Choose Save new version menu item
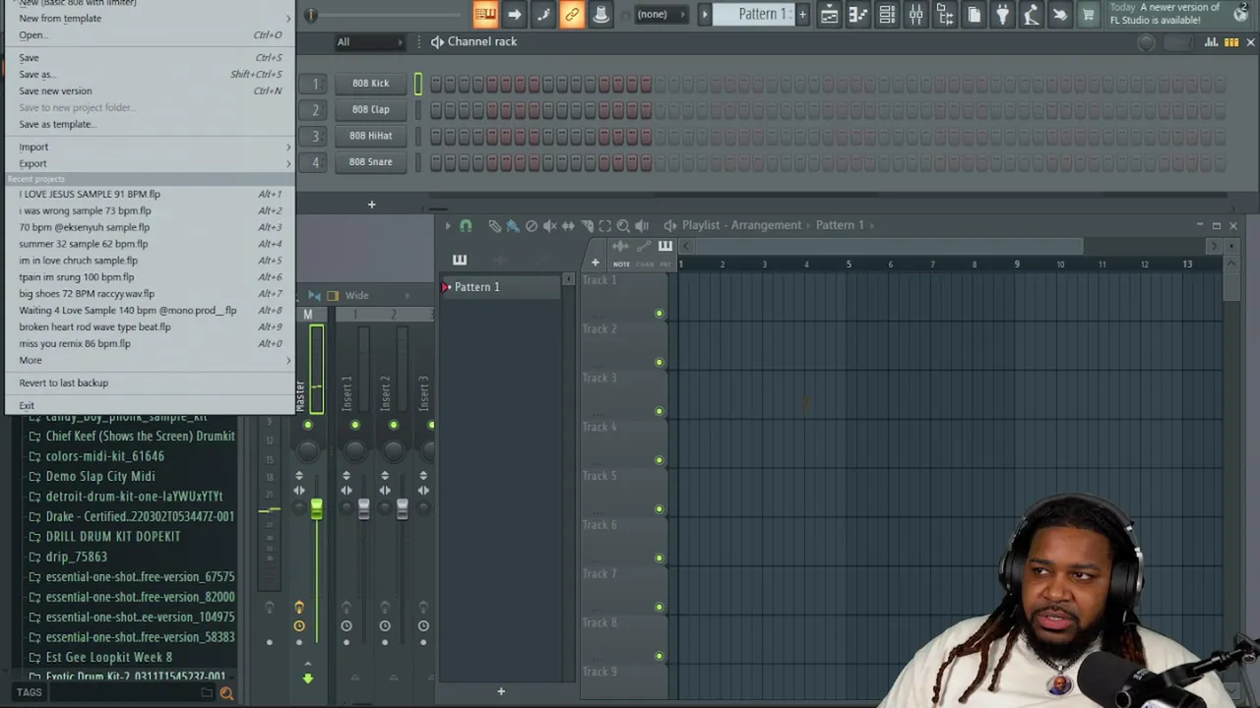Screen dimensions: 1260x708 coord(150,91)
